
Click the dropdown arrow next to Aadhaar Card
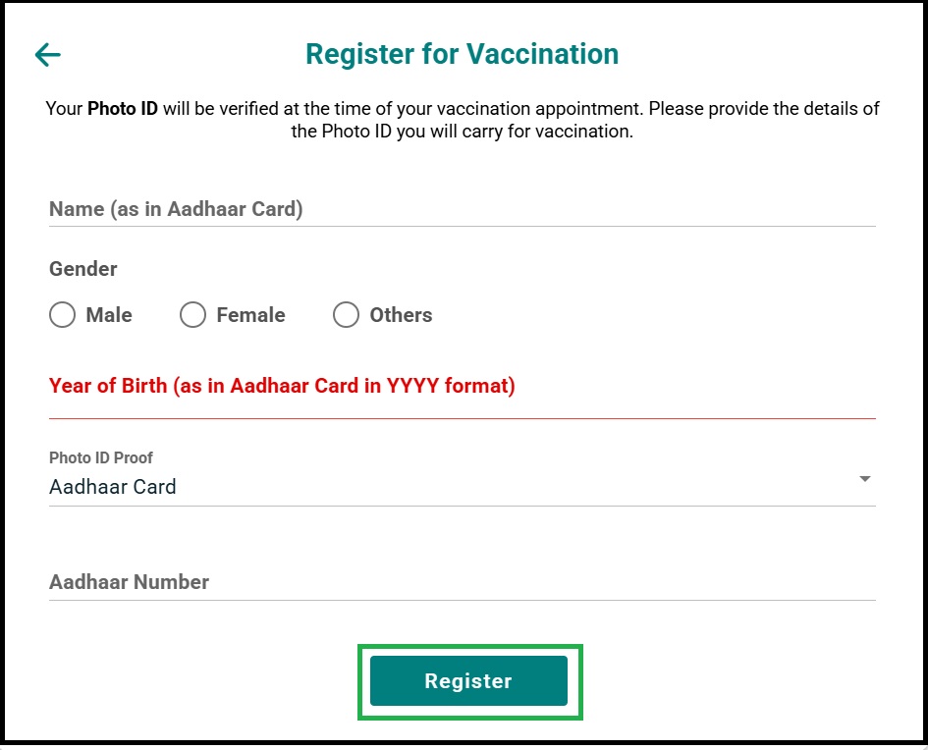click(x=865, y=479)
